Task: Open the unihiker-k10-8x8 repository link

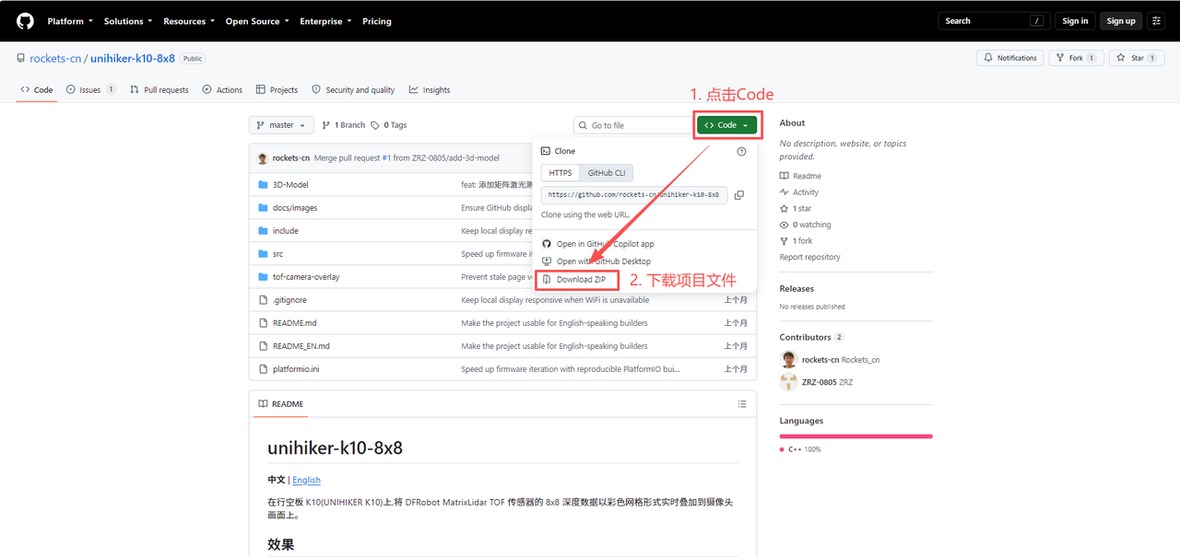Action: click(133, 59)
